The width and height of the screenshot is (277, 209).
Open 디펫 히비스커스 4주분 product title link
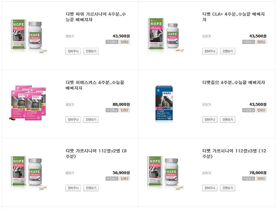click(x=95, y=85)
